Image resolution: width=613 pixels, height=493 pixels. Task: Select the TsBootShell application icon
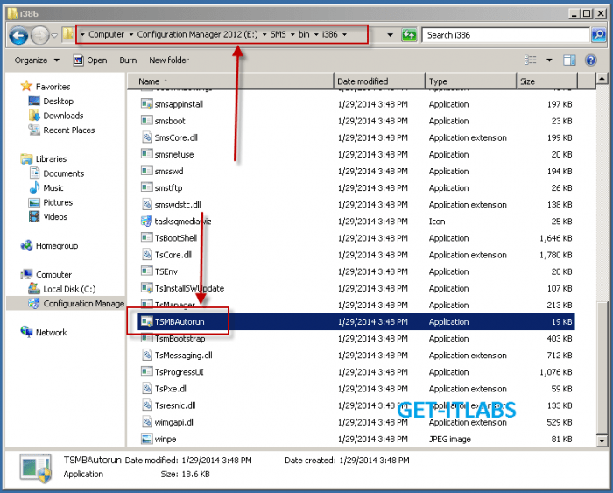click(146, 237)
